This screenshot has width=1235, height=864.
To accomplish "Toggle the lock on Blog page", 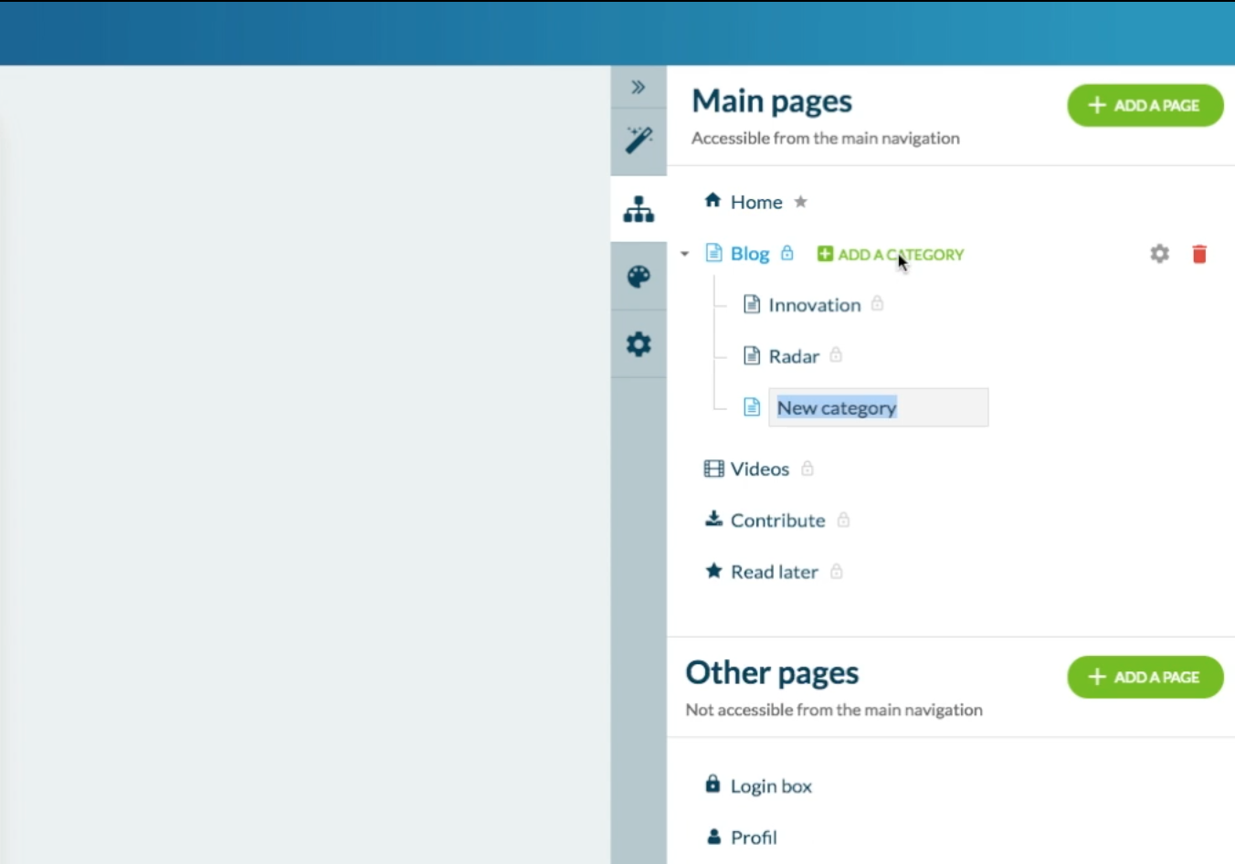I will (x=786, y=253).
